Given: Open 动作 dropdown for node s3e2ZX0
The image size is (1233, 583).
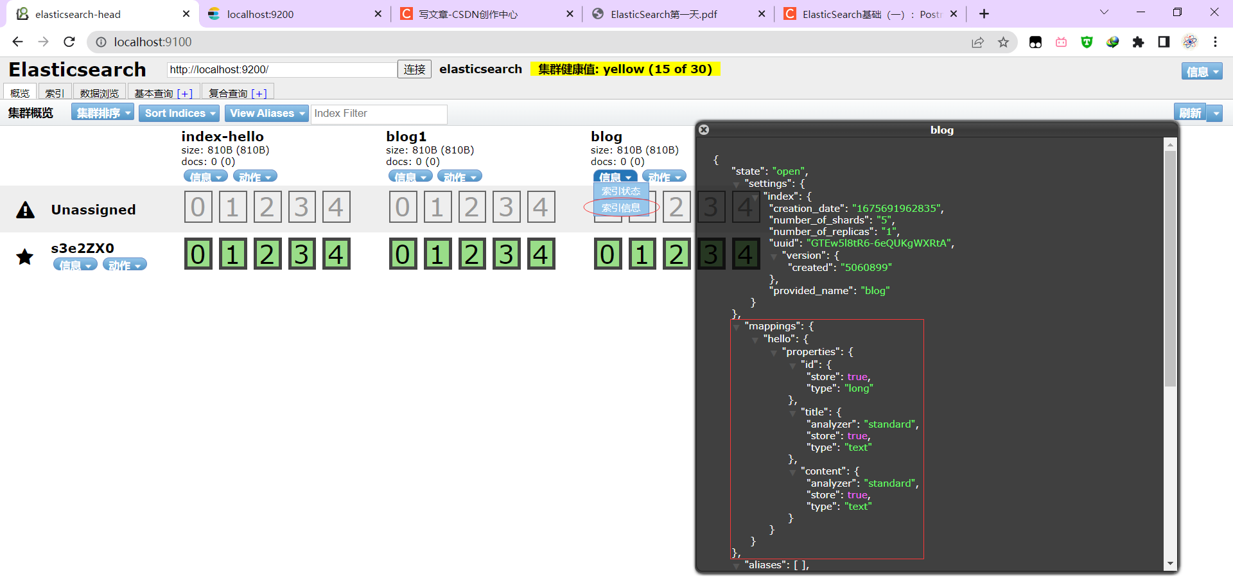Looking at the screenshot, I should pyautogui.click(x=125, y=264).
